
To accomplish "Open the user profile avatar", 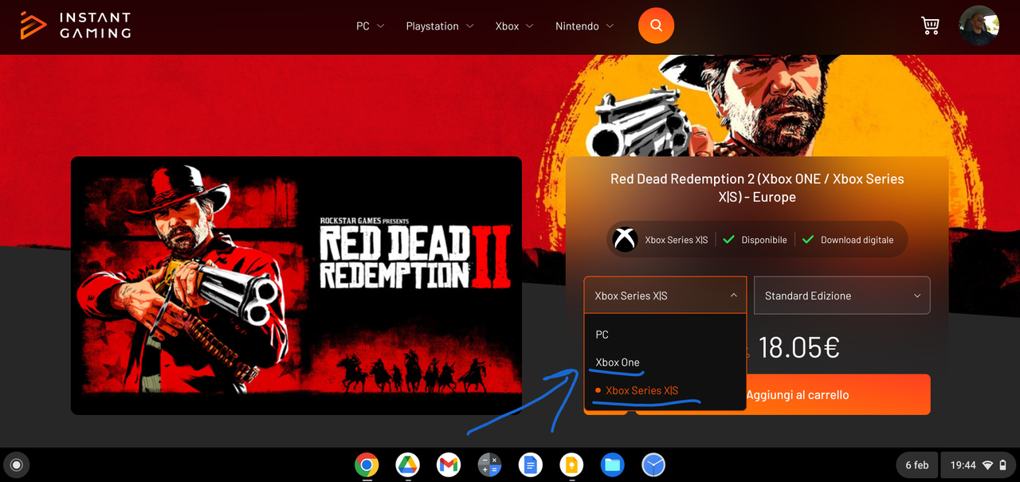I will click(x=979, y=25).
